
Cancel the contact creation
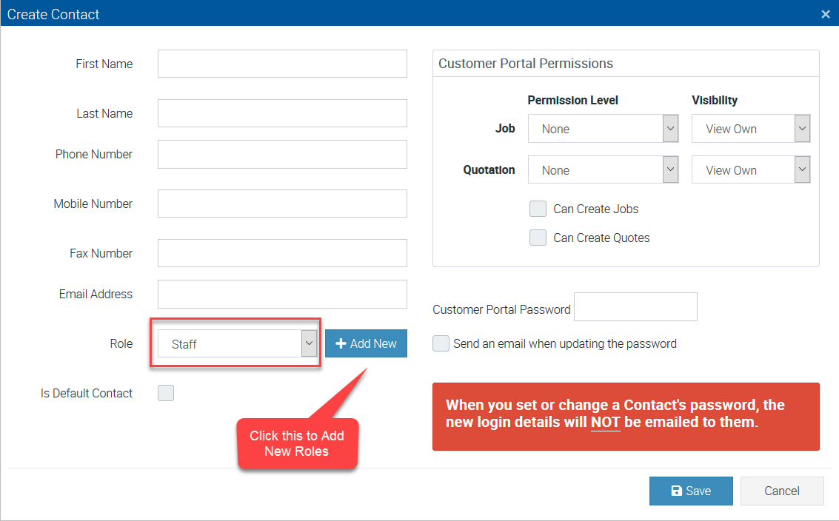click(782, 491)
